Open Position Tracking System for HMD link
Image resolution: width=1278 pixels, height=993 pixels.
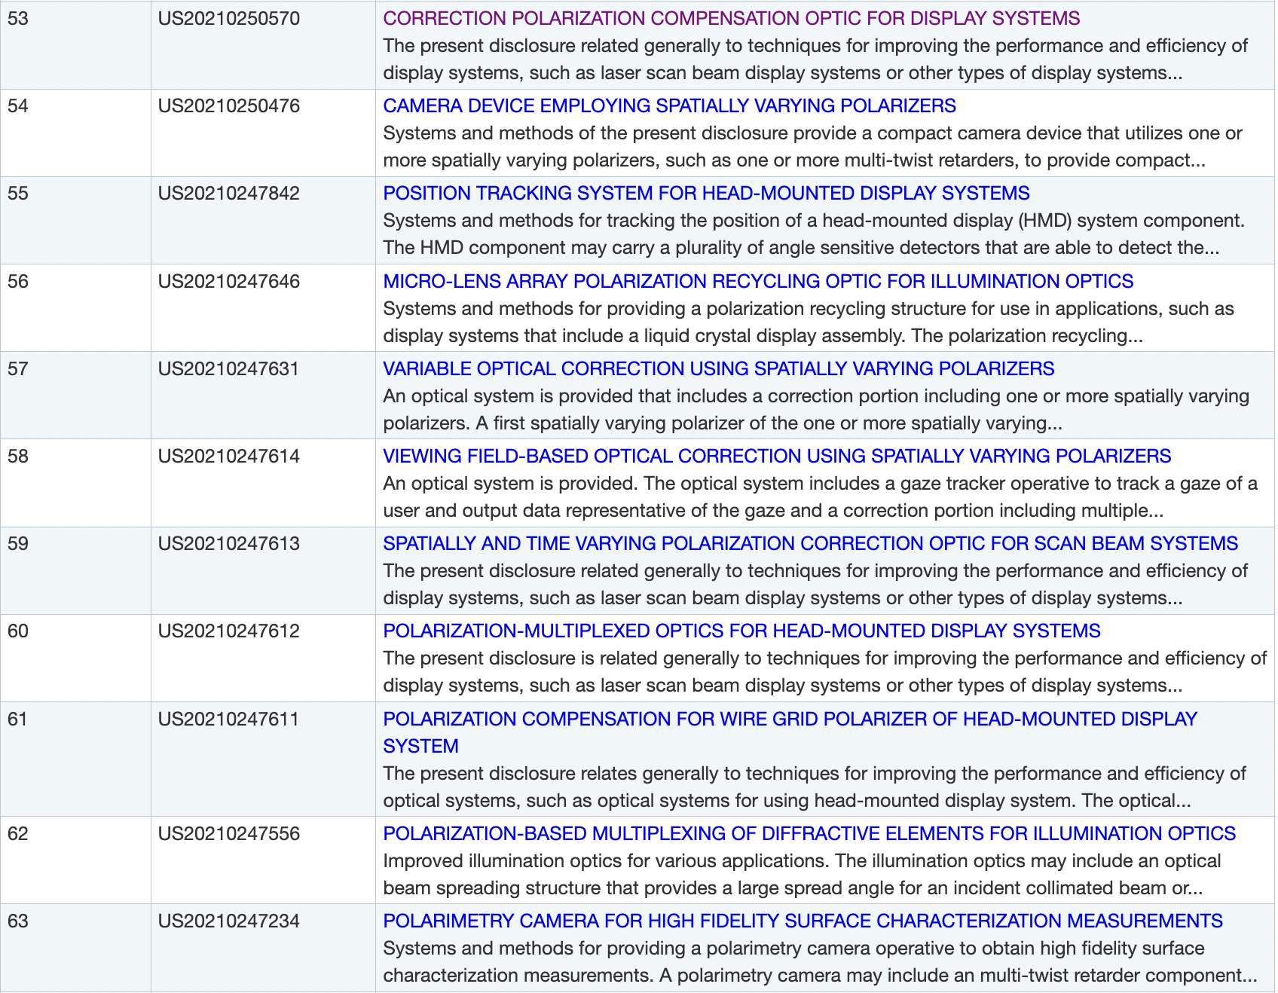(x=706, y=193)
